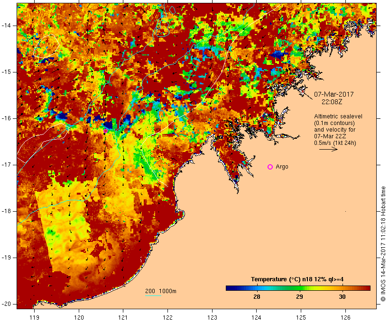
Task: Click longitude label '123'
Action: [x=212, y=317]
